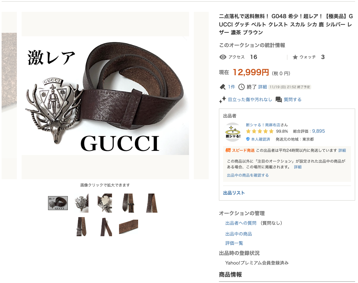Open seller profile 断シャる！南麻布店
The height and width of the screenshot is (283, 358).
263,125
